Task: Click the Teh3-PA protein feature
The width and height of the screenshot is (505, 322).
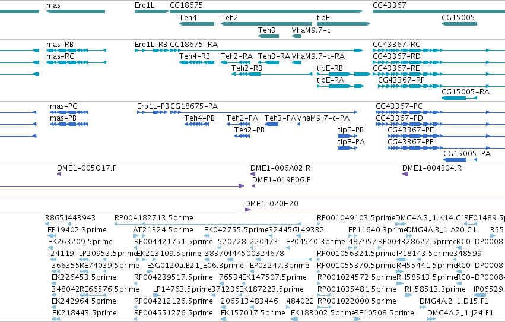Action: coord(271,124)
